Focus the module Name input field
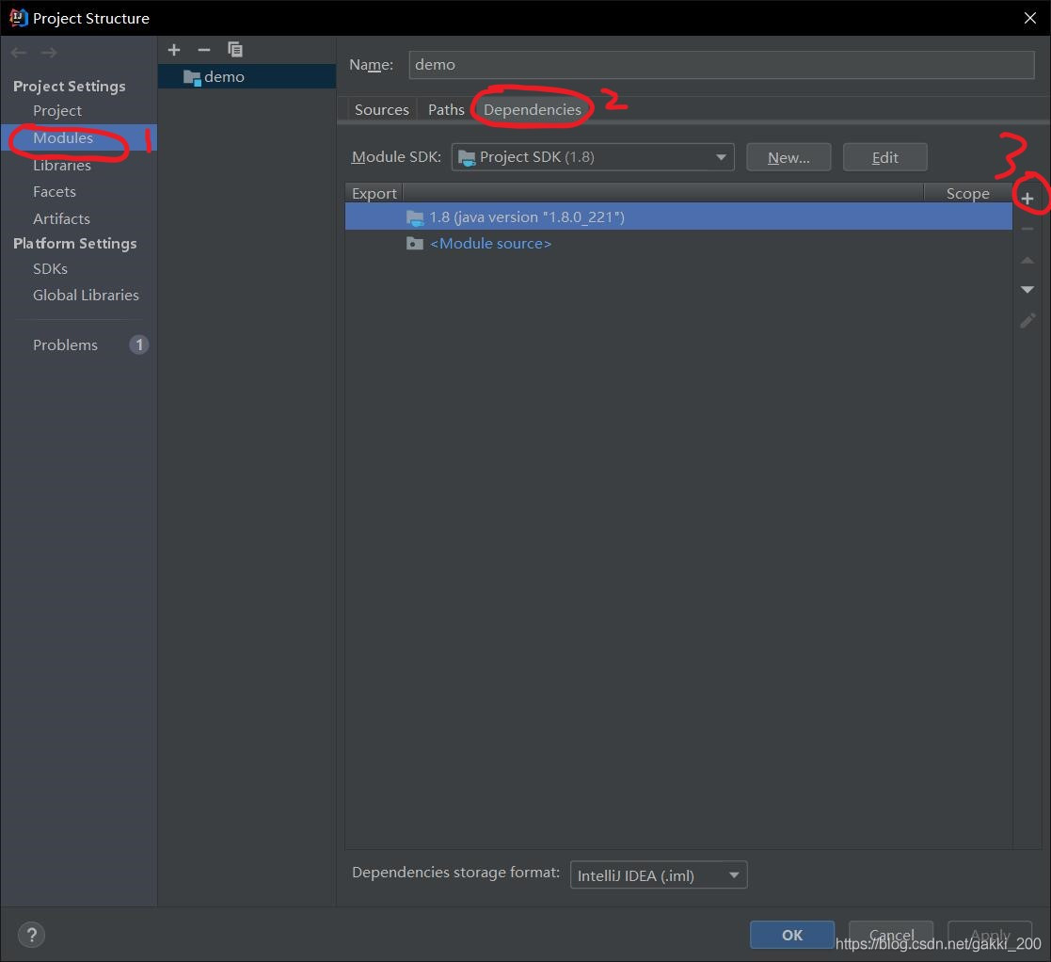 click(x=722, y=64)
